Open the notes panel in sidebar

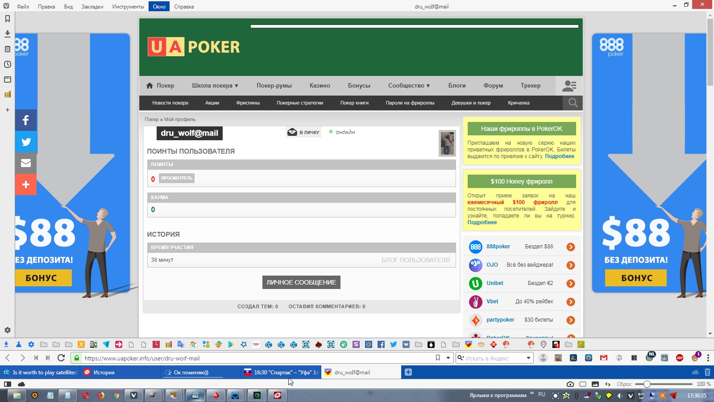tap(7, 49)
